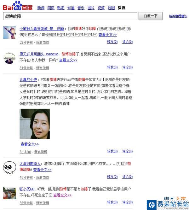This screenshot has width=189, height=210.
Task: Click 查看全文>> in Isabella's post
Action: [x=68, y=60]
